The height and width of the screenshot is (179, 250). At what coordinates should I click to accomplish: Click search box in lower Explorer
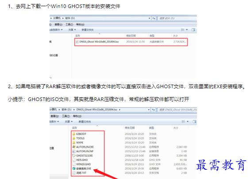[x=177, y=110]
